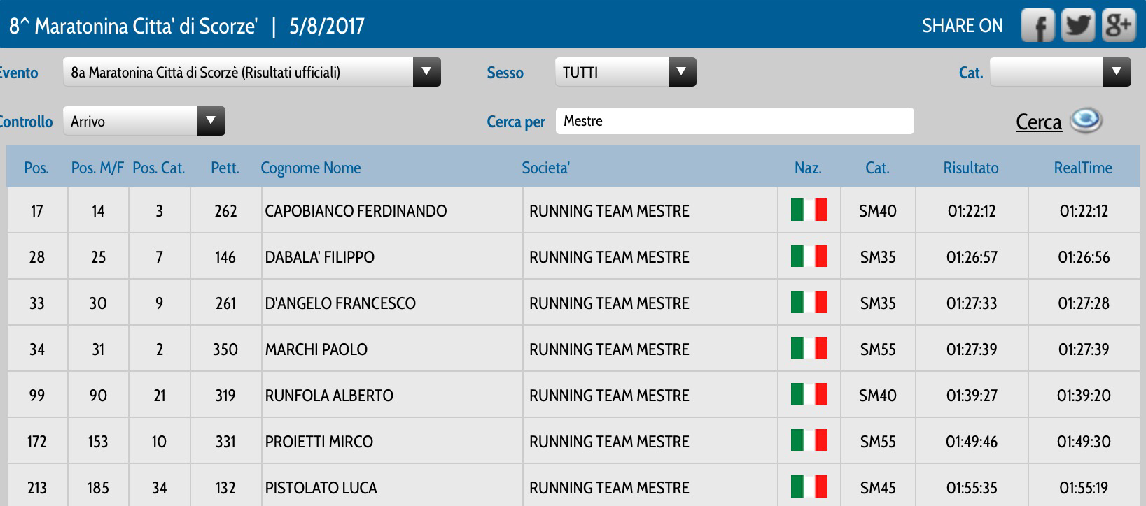Share results on Facebook
1146x506 pixels.
pos(1037,27)
